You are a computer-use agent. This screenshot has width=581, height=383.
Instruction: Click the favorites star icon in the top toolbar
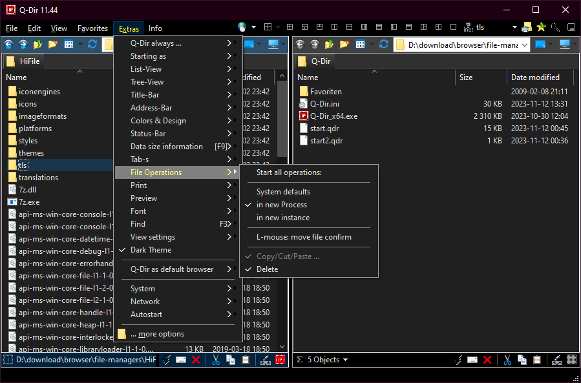pyautogui.click(x=541, y=28)
